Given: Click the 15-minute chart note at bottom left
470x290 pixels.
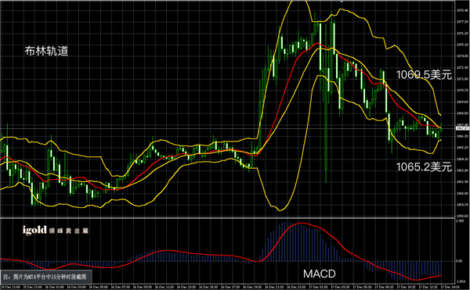Looking at the screenshot, I should [x=46, y=277].
